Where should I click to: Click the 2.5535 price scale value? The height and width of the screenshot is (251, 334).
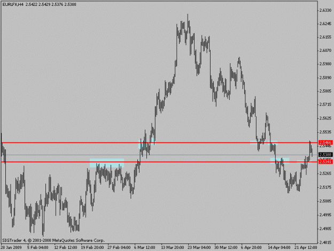pos(325,132)
